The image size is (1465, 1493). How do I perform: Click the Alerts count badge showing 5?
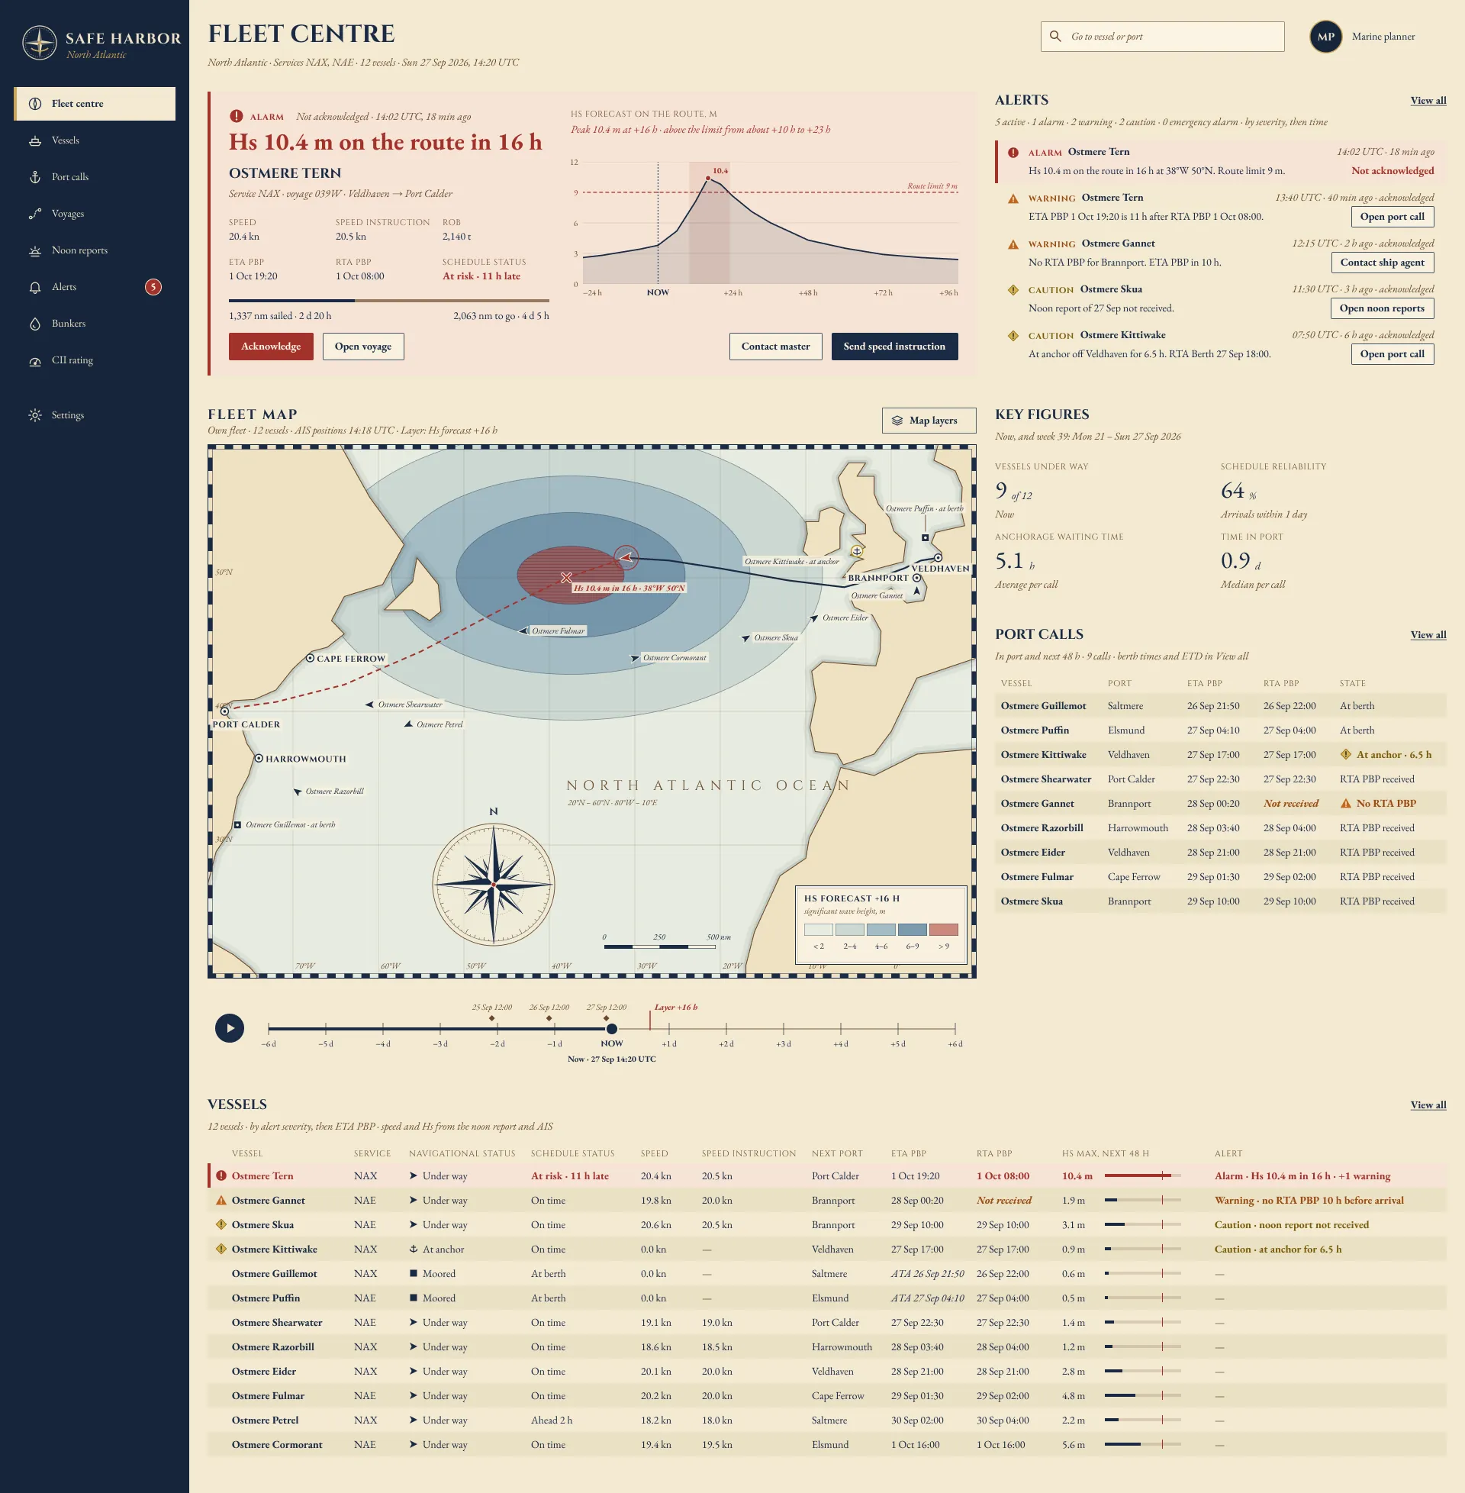(153, 287)
